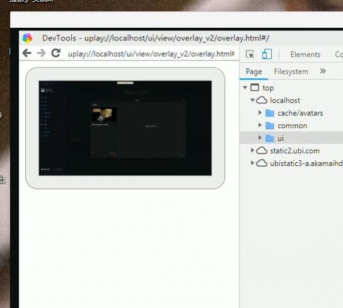Select the localhost tree entry
Viewport: 343px width, 308px height.
285,100
